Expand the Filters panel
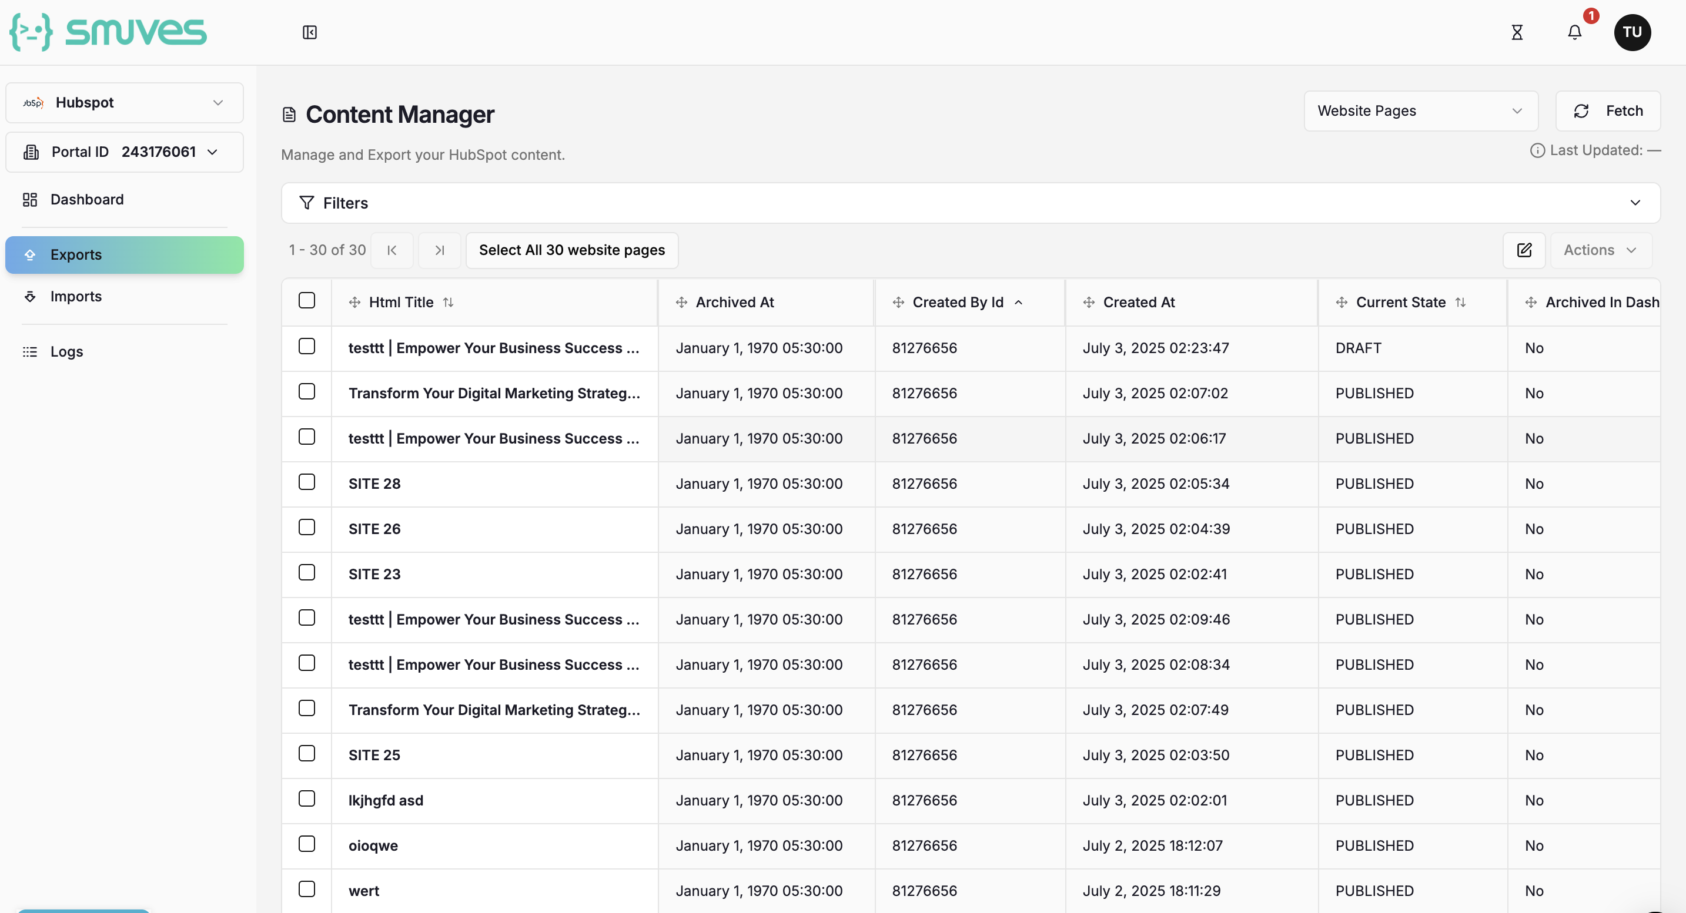This screenshot has height=913, width=1686. pyautogui.click(x=971, y=203)
